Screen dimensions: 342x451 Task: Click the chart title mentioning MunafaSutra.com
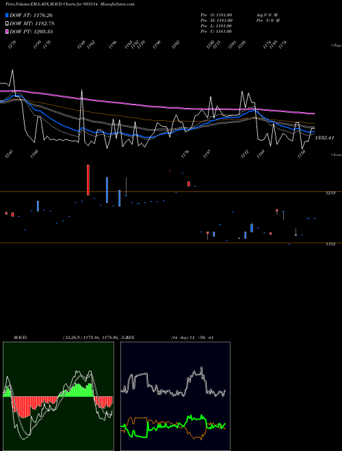(70, 4)
